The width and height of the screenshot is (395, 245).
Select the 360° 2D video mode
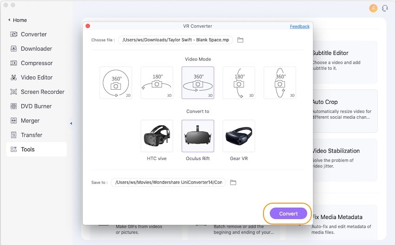click(116, 83)
